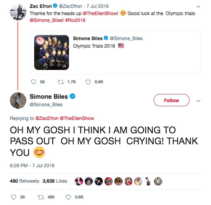Open @Simone_Biles mention in Zac's tweet
Screen dimensions: 211x205
46,20
